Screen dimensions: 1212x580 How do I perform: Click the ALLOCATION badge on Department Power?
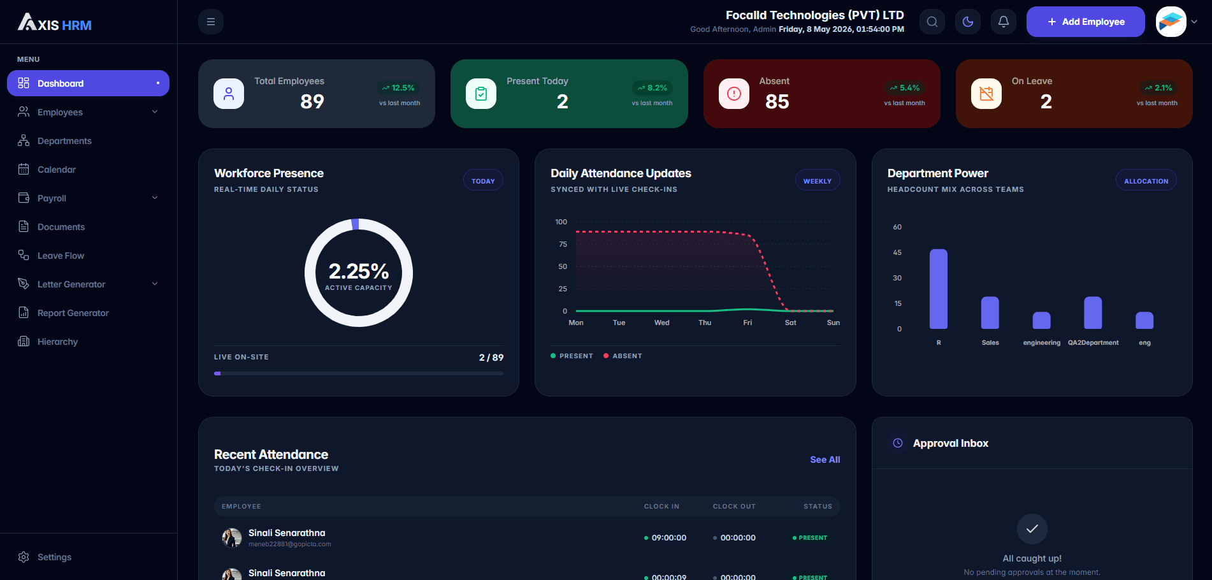coord(1146,181)
